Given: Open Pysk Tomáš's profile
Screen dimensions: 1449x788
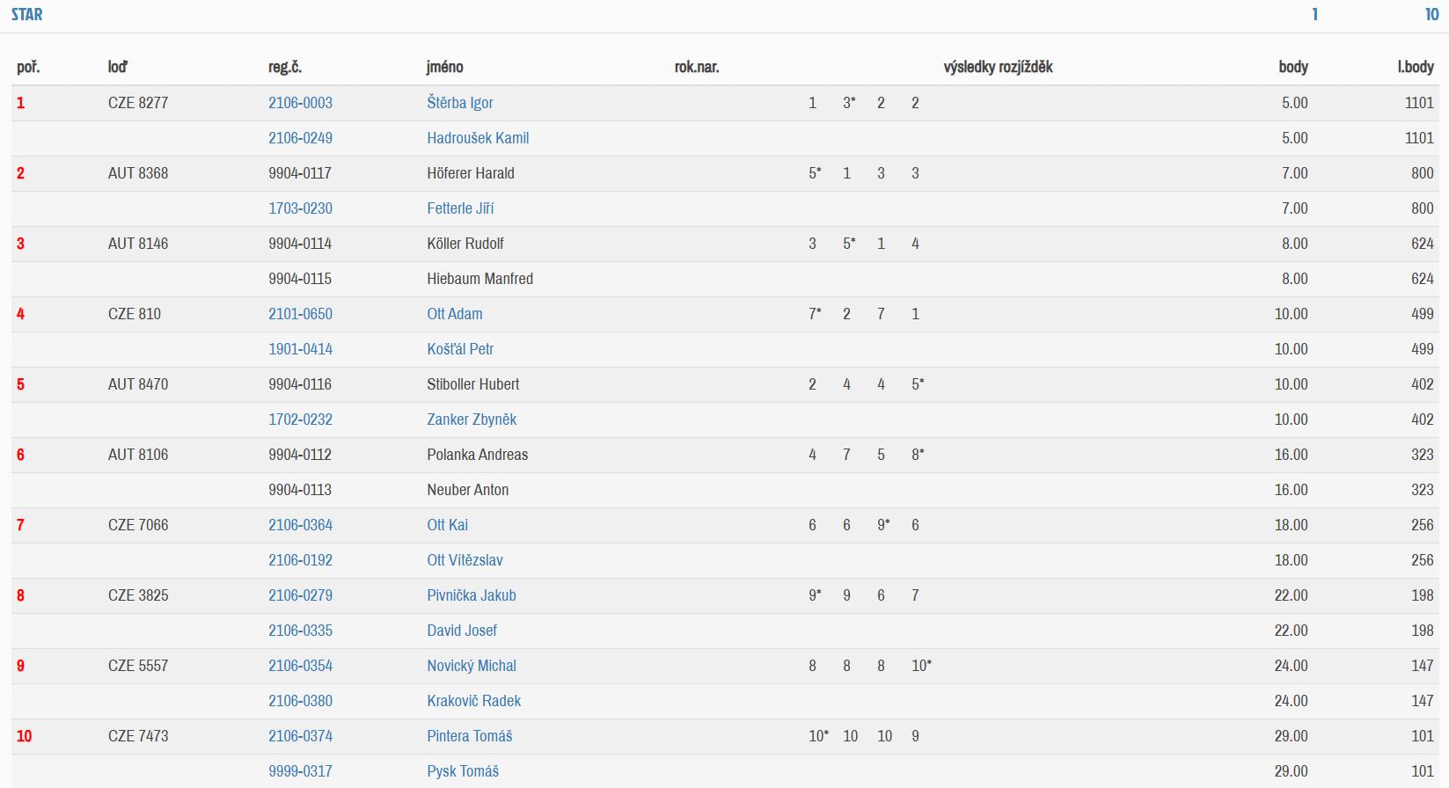Looking at the screenshot, I should click(x=463, y=771).
